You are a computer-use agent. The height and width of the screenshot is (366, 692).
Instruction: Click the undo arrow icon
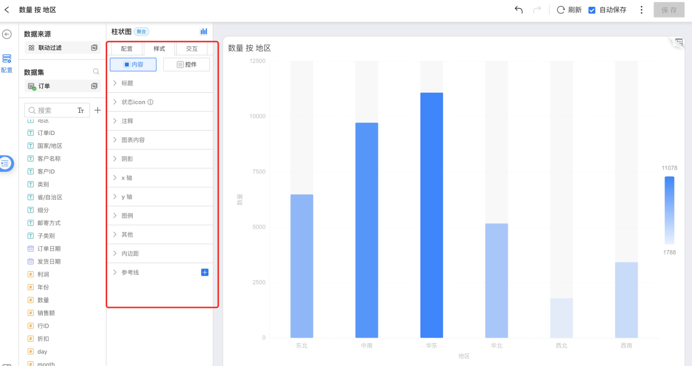click(x=519, y=10)
